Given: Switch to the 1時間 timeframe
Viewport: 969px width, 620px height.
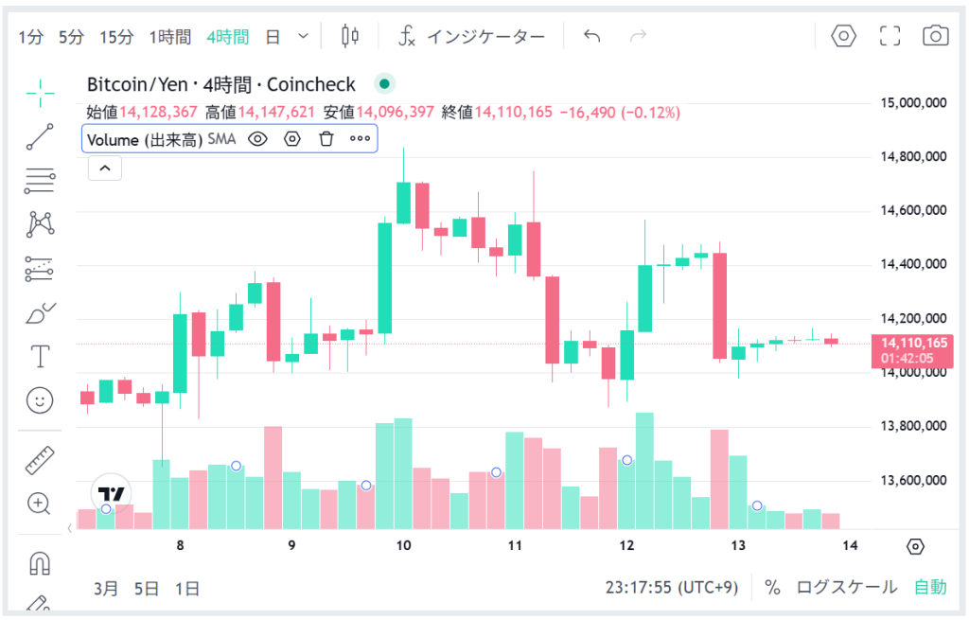Looking at the screenshot, I should tap(170, 37).
